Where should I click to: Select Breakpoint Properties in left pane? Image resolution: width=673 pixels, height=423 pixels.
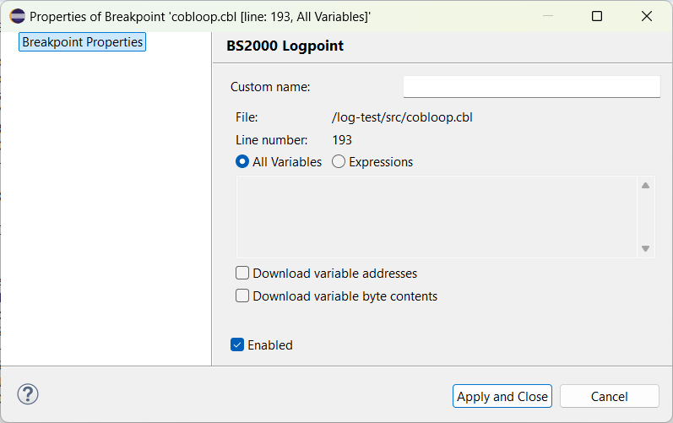point(82,42)
